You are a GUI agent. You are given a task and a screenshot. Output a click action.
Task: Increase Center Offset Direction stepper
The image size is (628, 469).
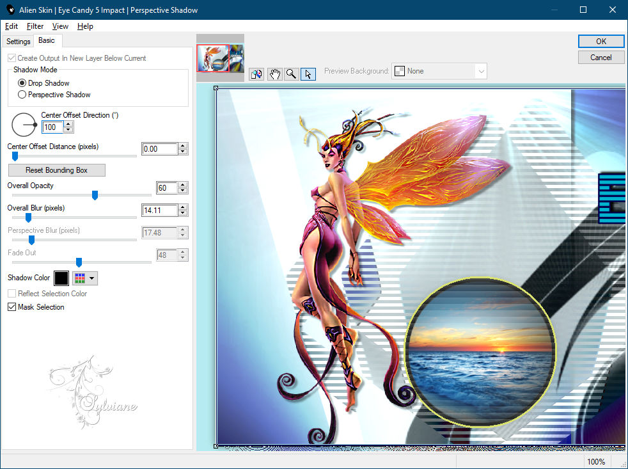[68, 124]
